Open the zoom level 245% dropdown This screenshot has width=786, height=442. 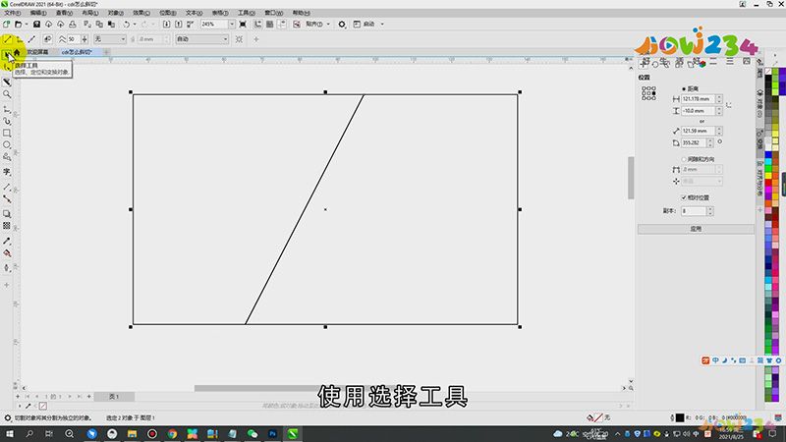(232, 24)
